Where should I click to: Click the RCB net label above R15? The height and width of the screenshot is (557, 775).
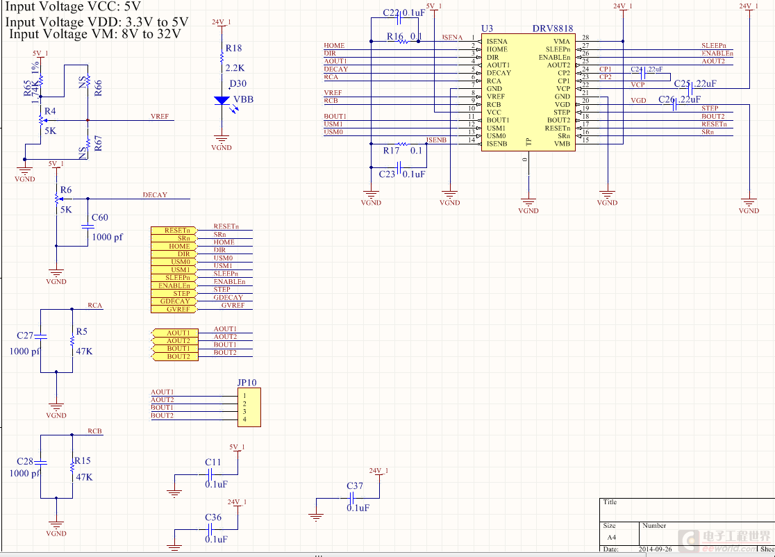coord(95,431)
